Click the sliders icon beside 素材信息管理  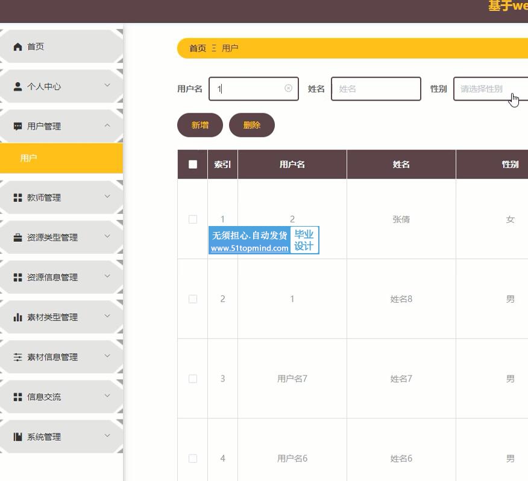pos(17,357)
